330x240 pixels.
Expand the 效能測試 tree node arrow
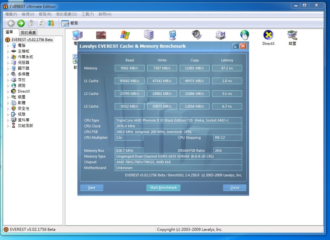[x=8, y=126]
